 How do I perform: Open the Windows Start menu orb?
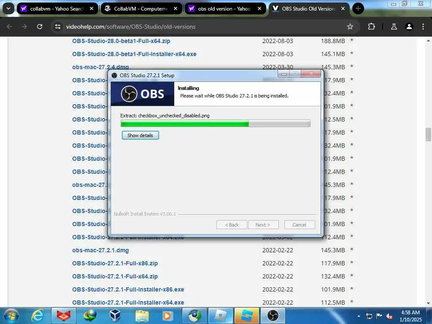click(x=11, y=316)
